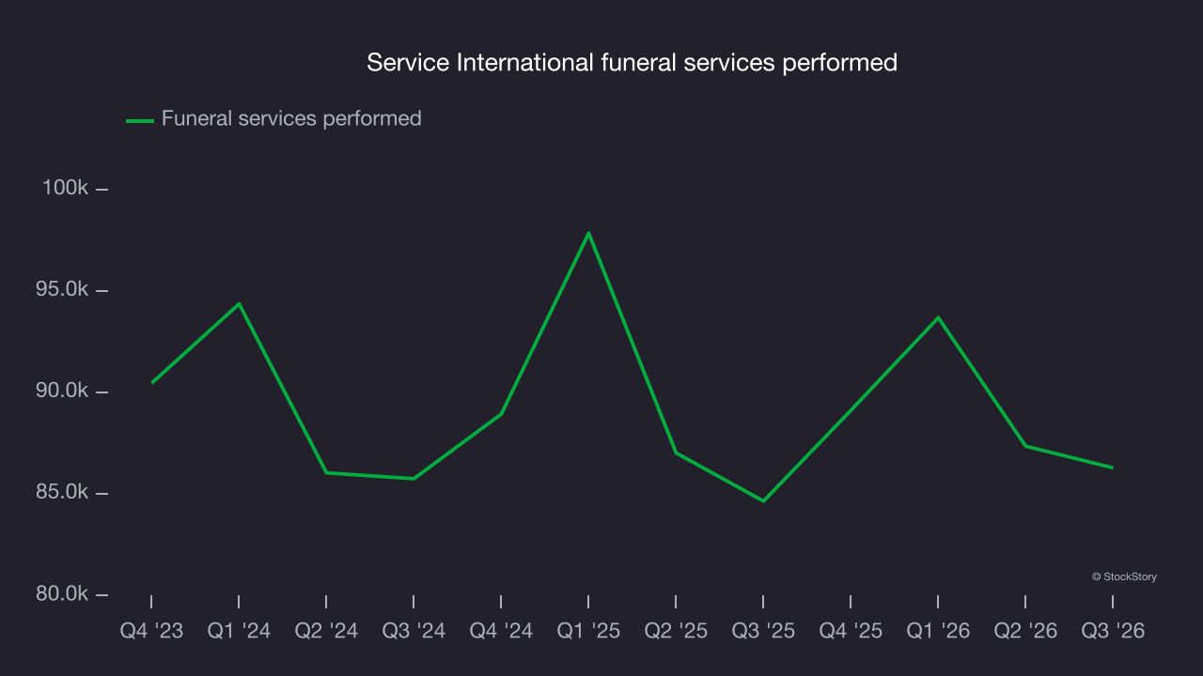Click the line's highest peak at Q1 '25
The height and width of the screenshot is (676, 1203).
pyautogui.click(x=588, y=233)
